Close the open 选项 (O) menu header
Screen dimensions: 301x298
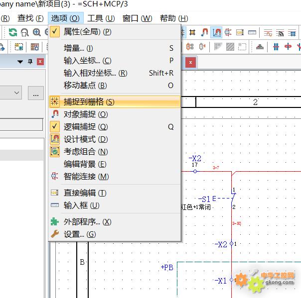pyautogui.click(x=66, y=18)
